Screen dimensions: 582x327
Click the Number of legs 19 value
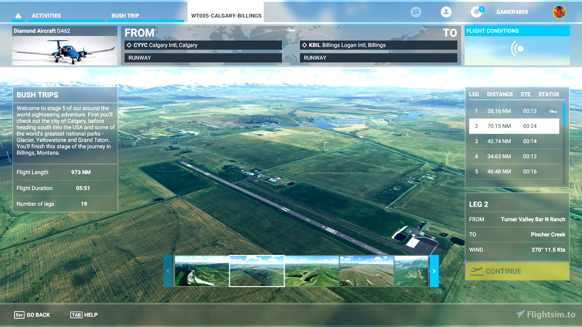[84, 204]
